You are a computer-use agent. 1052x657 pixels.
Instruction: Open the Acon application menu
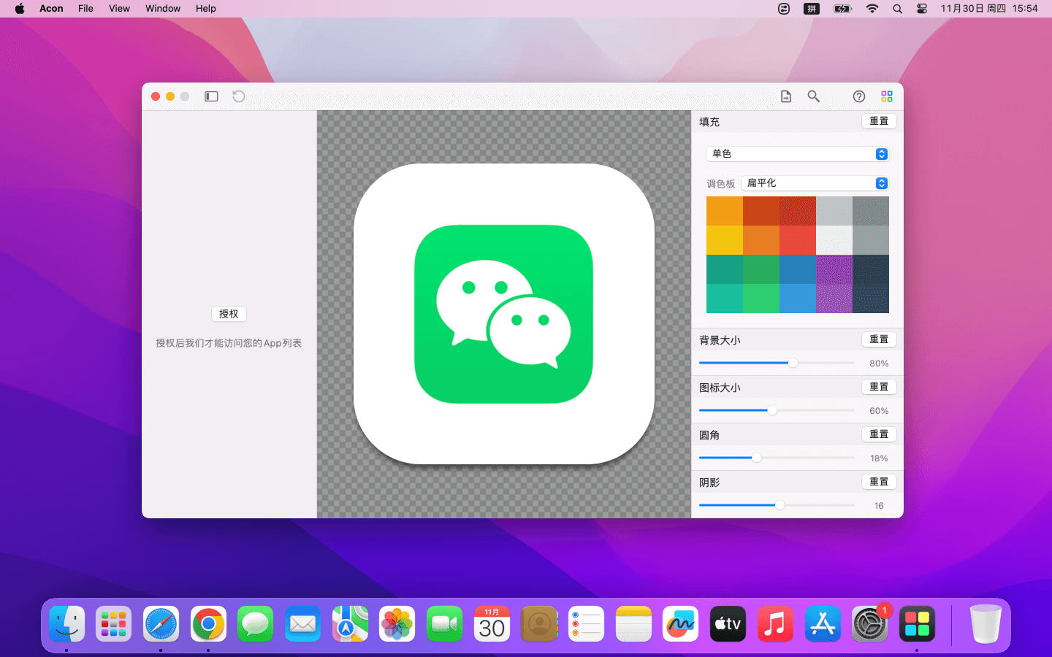click(x=51, y=9)
